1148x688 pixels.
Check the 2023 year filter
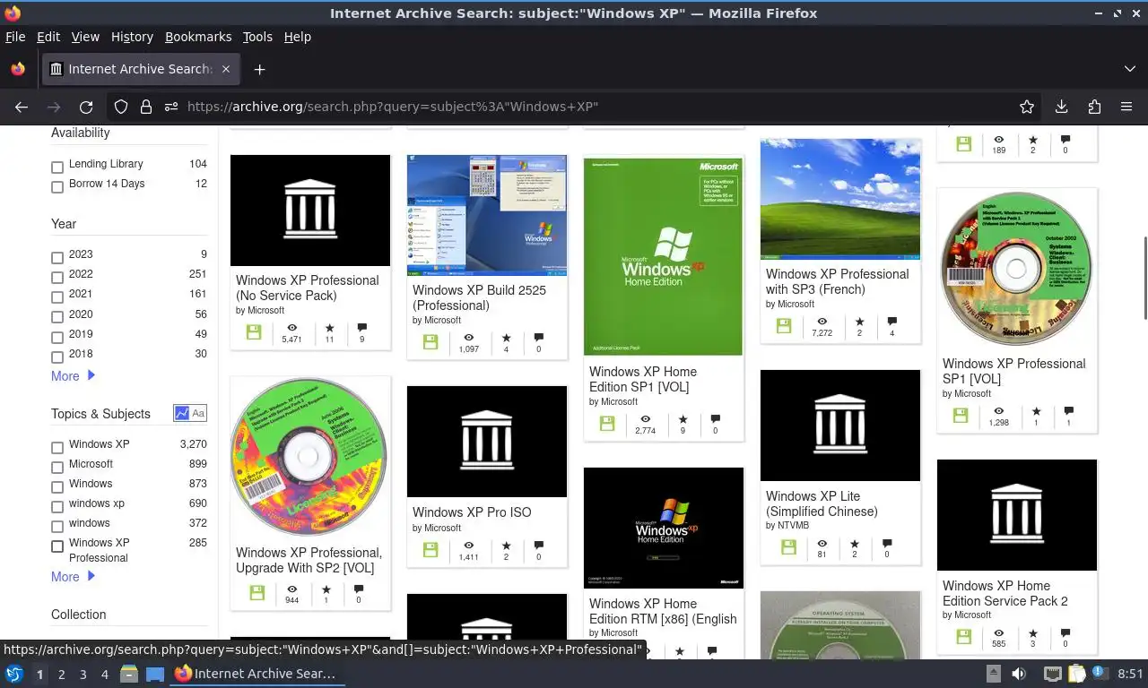pyautogui.click(x=57, y=258)
